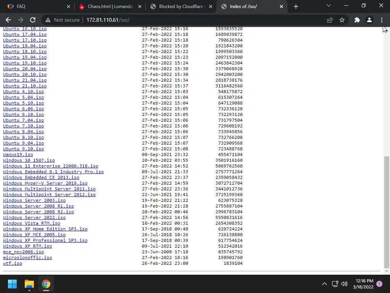
Task: Click Windows_Server_2008_R2.iso link
Action: click(x=38, y=212)
